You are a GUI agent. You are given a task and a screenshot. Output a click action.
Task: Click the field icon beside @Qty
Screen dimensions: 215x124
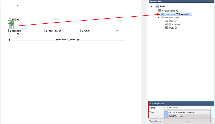pyautogui.click(x=166, y=28)
